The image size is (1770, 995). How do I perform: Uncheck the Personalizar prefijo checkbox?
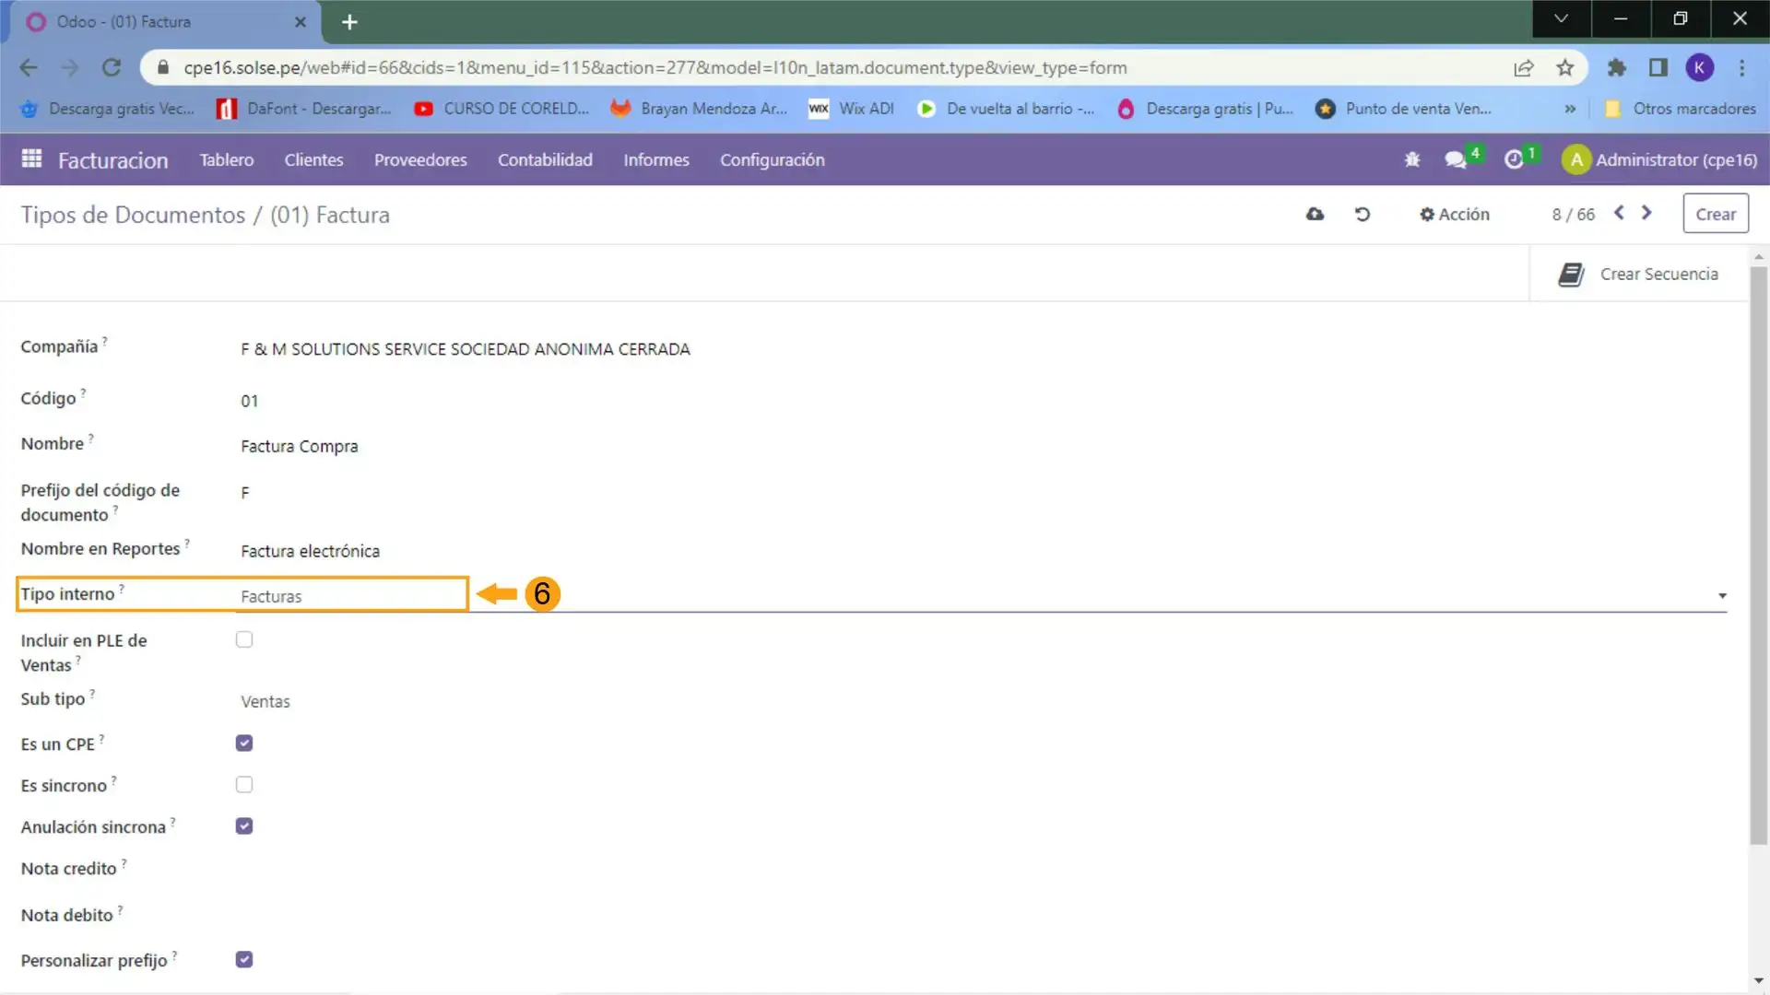point(244,959)
